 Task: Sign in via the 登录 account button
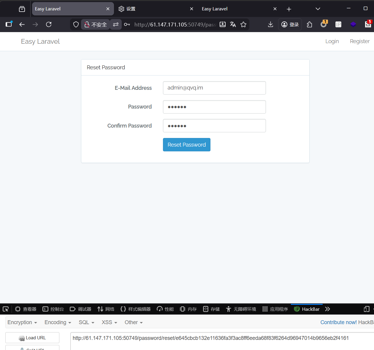290,24
